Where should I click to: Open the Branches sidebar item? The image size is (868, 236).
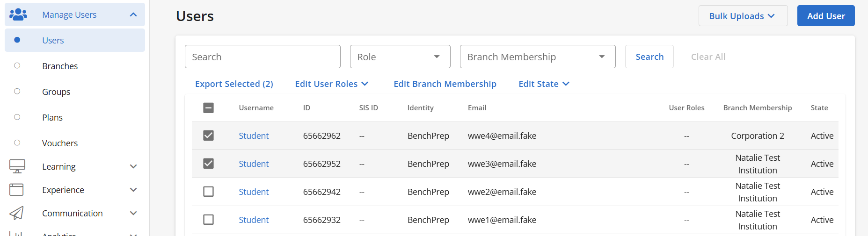(75, 66)
